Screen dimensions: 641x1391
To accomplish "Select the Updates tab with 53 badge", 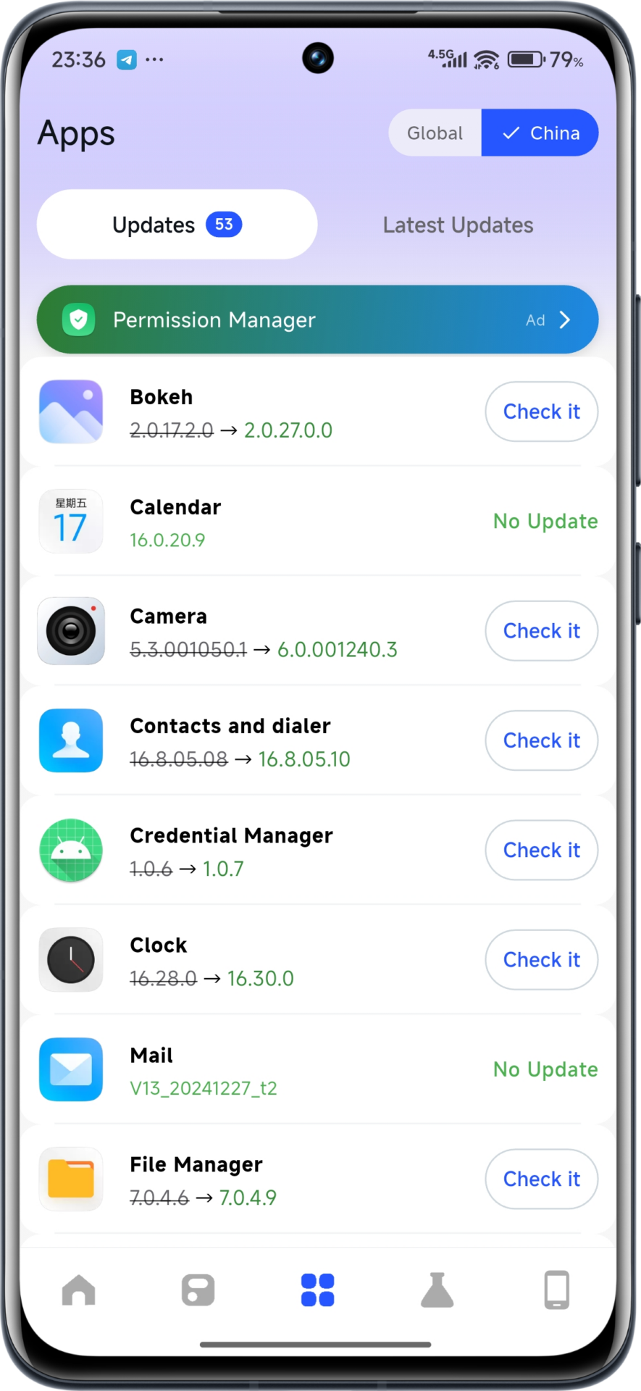I will click(177, 225).
